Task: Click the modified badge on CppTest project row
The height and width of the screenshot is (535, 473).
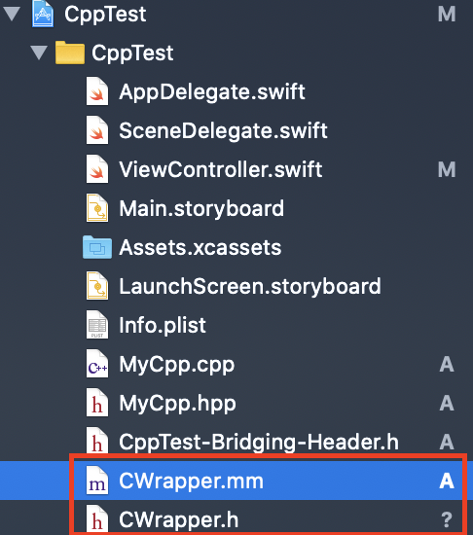Action: [447, 15]
